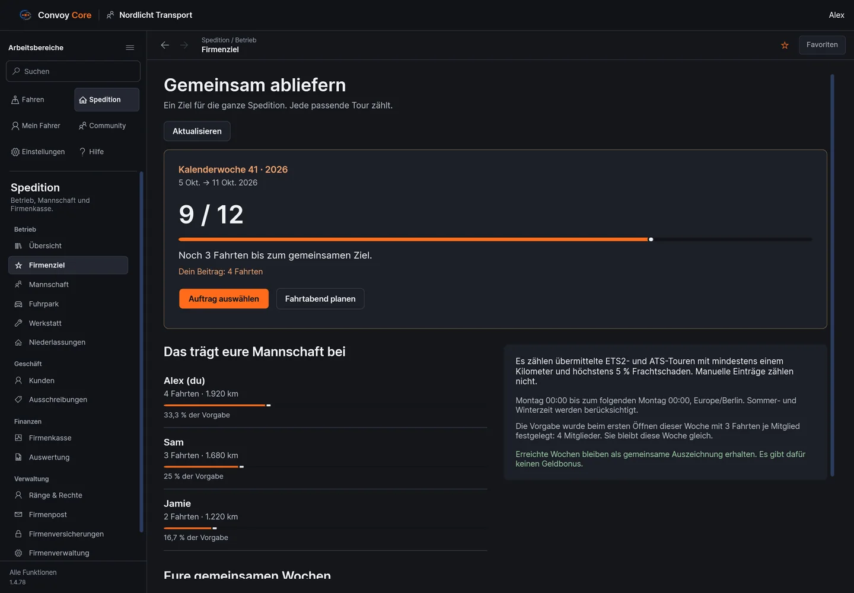Viewport: 854px width, 593px height.
Task: Click the text "Dein Beitrag: 4 Fahrten"
Action: [x=221, y=272]
